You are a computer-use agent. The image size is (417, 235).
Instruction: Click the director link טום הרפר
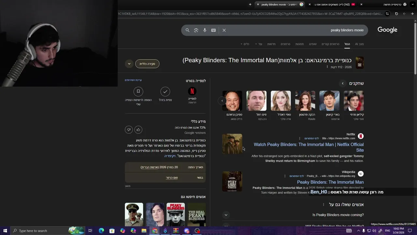pos(172,178)
